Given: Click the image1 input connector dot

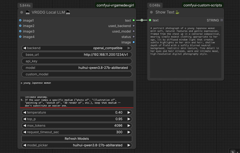Looking at the screenshot, I should (x=20, y=20).
